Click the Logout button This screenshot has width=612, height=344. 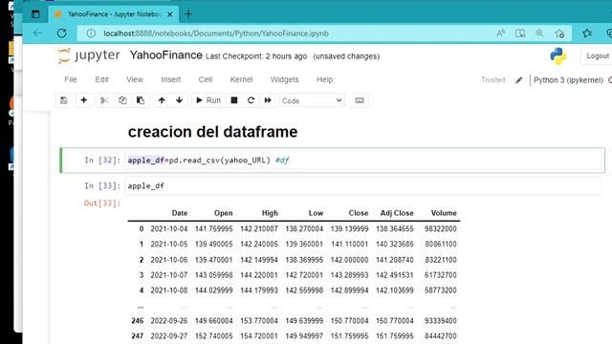pos(598,56)
